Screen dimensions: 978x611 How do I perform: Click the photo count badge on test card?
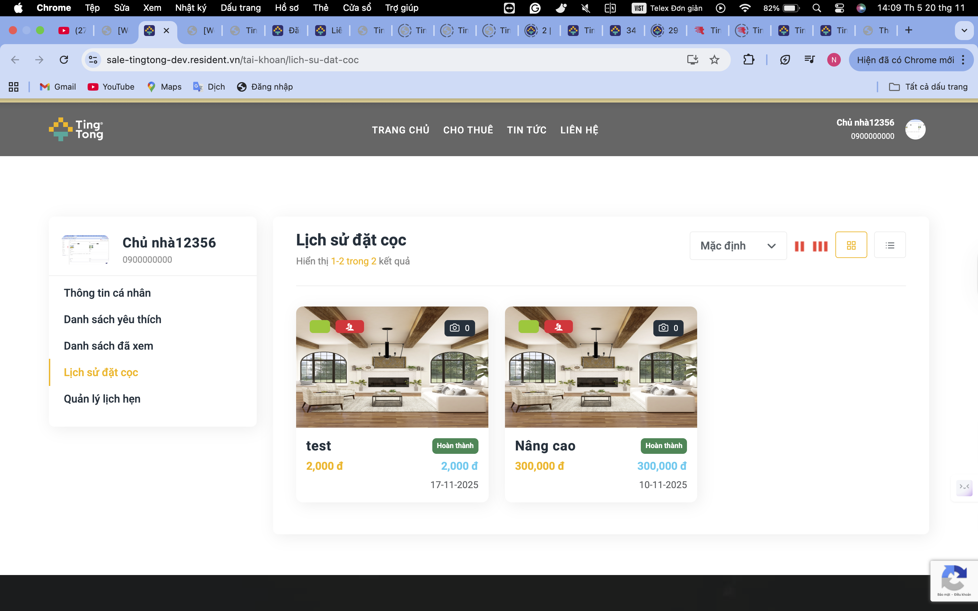(459, 328)
